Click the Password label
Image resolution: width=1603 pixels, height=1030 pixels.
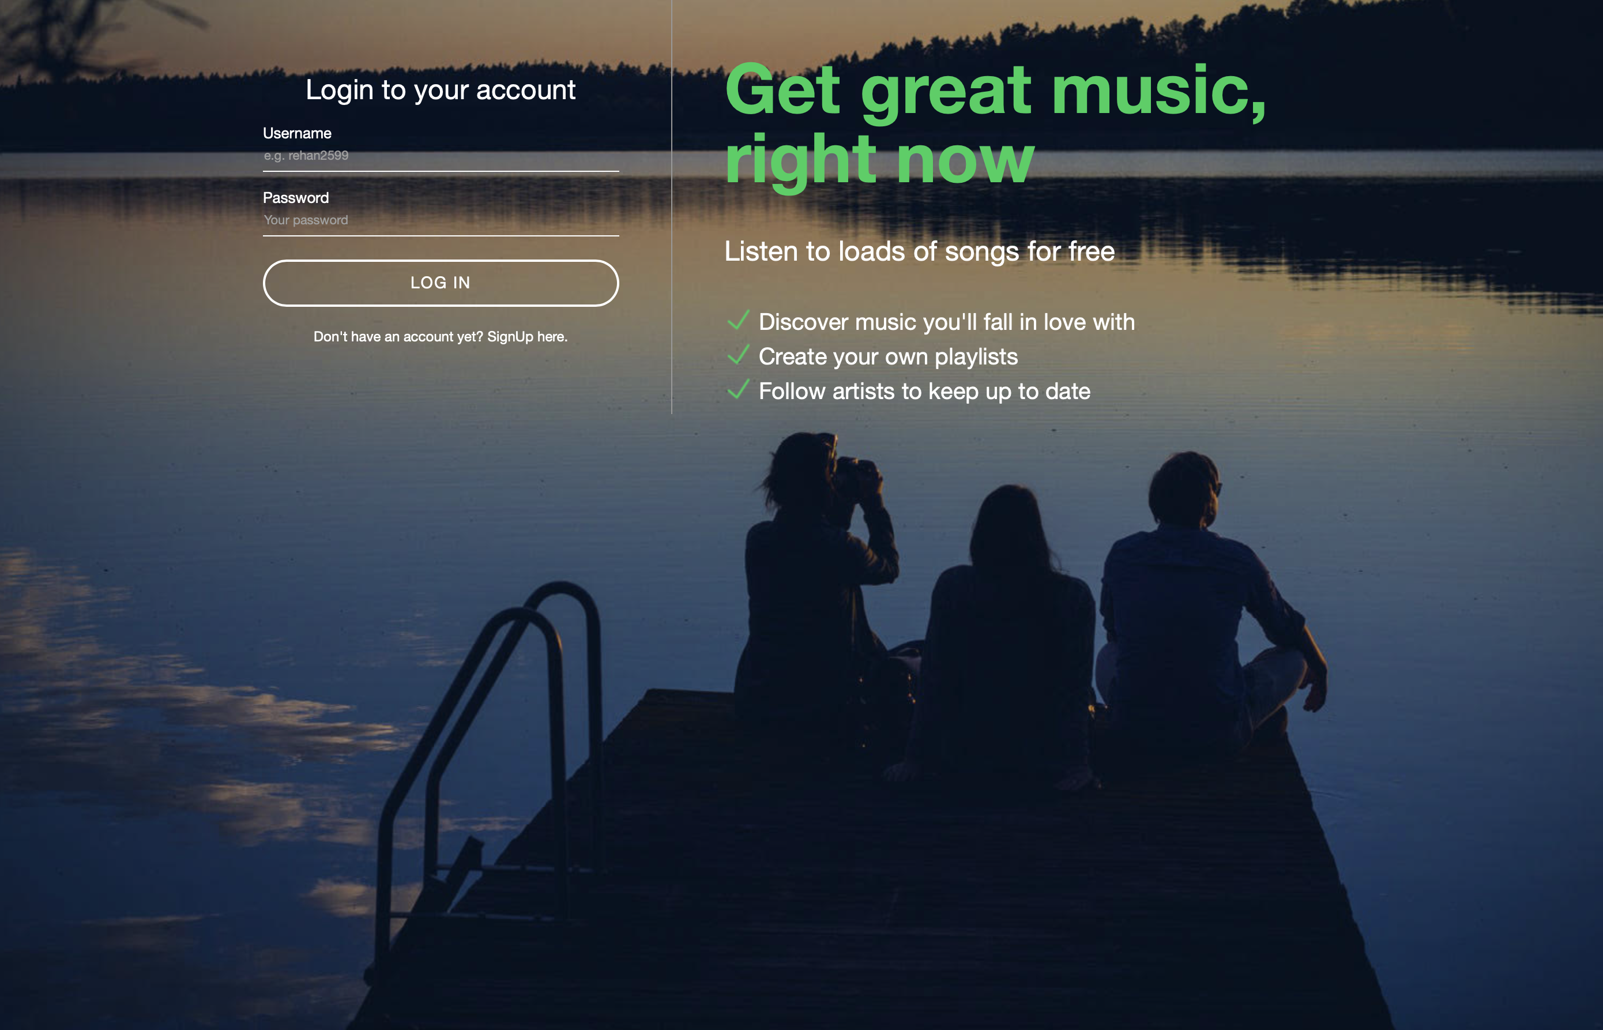click(x=296, y=198)
